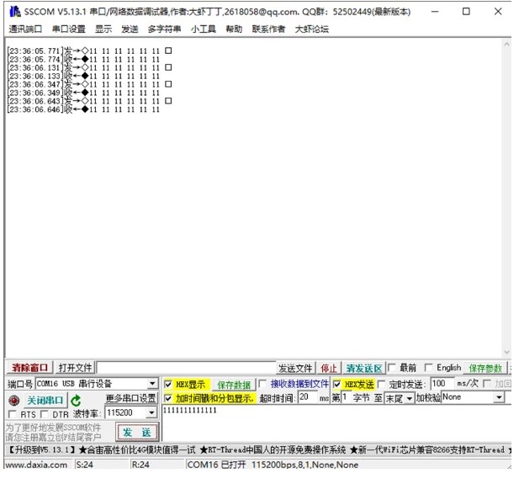Image resolution: width=519 pixels, height=479 pixels.
Task: Open the 多字符串 menu
Action: [164, 29]
